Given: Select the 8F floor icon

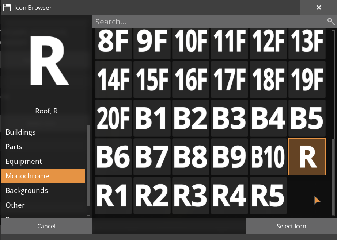Looking at the screenshot, I should coord(113,43).
